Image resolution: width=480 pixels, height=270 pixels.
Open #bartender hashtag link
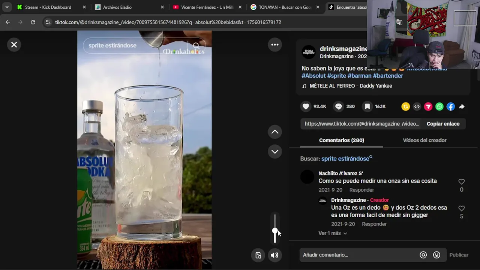[388, 76]
